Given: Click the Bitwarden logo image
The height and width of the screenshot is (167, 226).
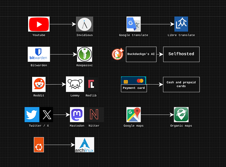Looking at the screenshot, I should pyautogui.click(x=39, y=54).
